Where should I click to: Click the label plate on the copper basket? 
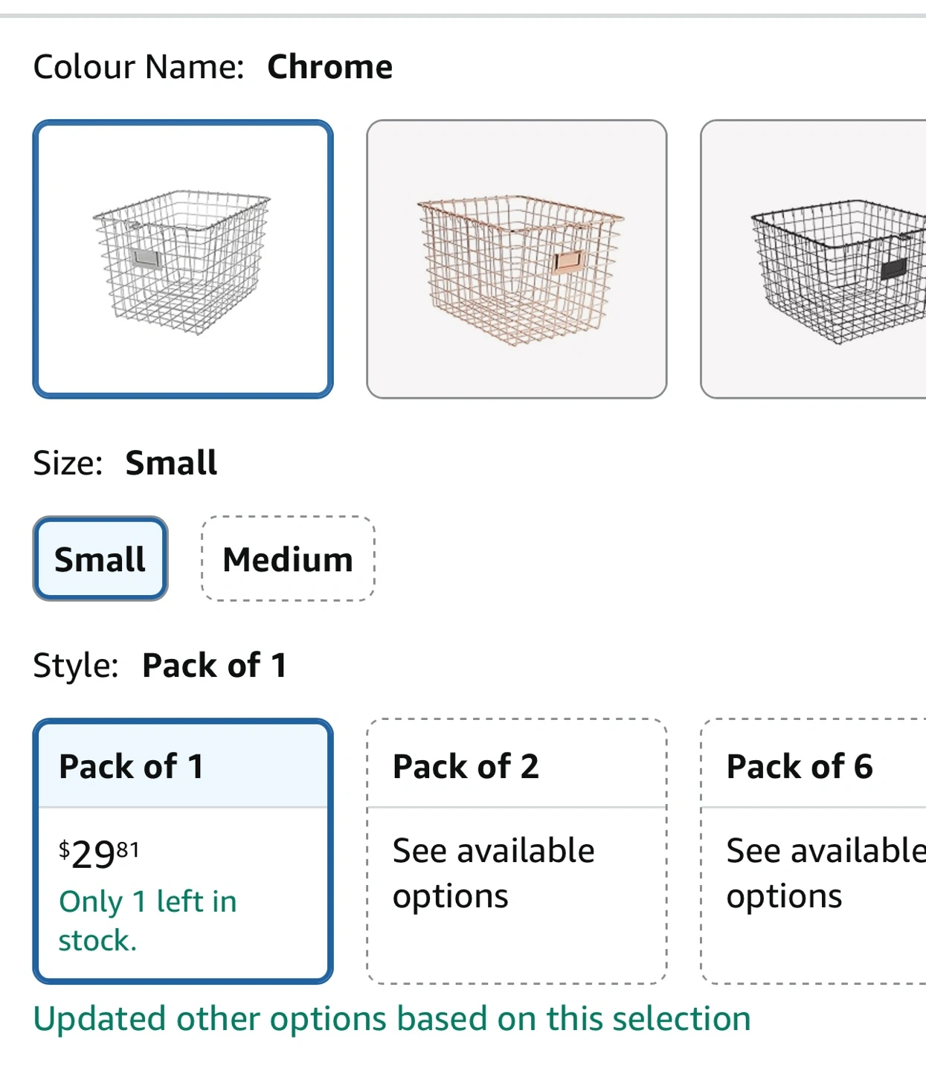[568, 260]
